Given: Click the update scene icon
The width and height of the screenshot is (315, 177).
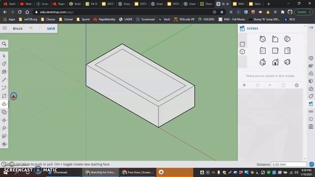Looking at the screenshot, I should (x=257, y=85).
